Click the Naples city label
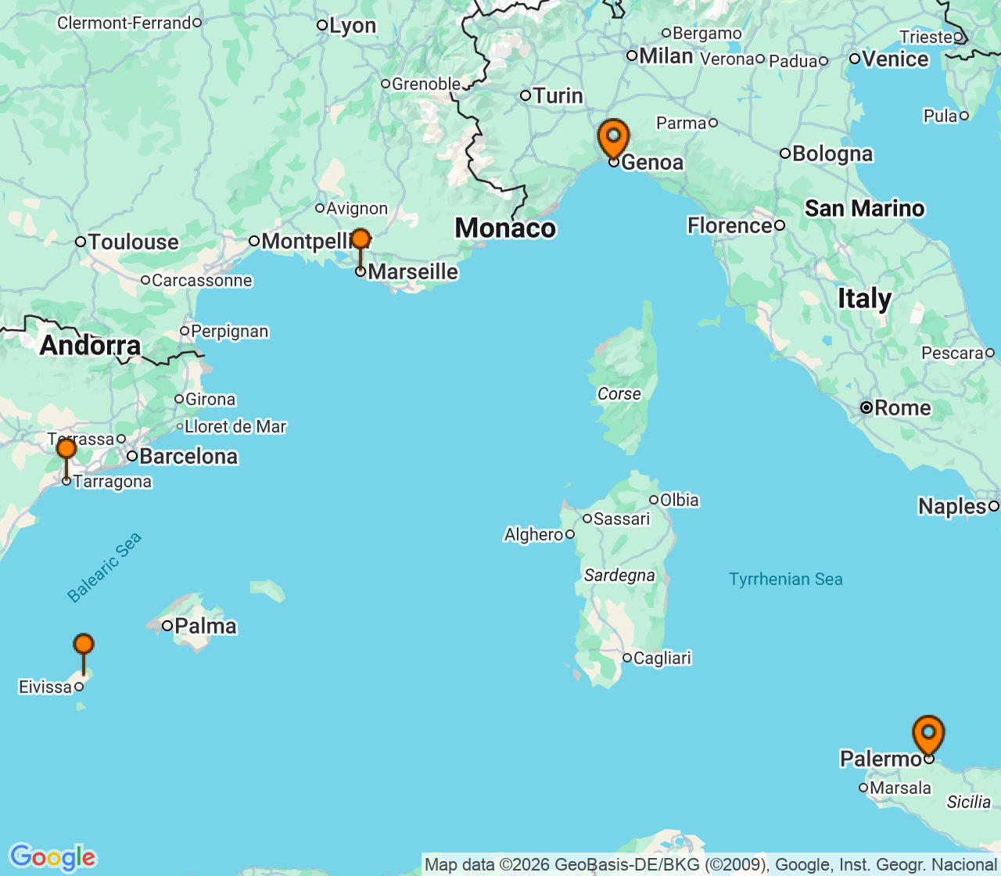 (952, 506)
